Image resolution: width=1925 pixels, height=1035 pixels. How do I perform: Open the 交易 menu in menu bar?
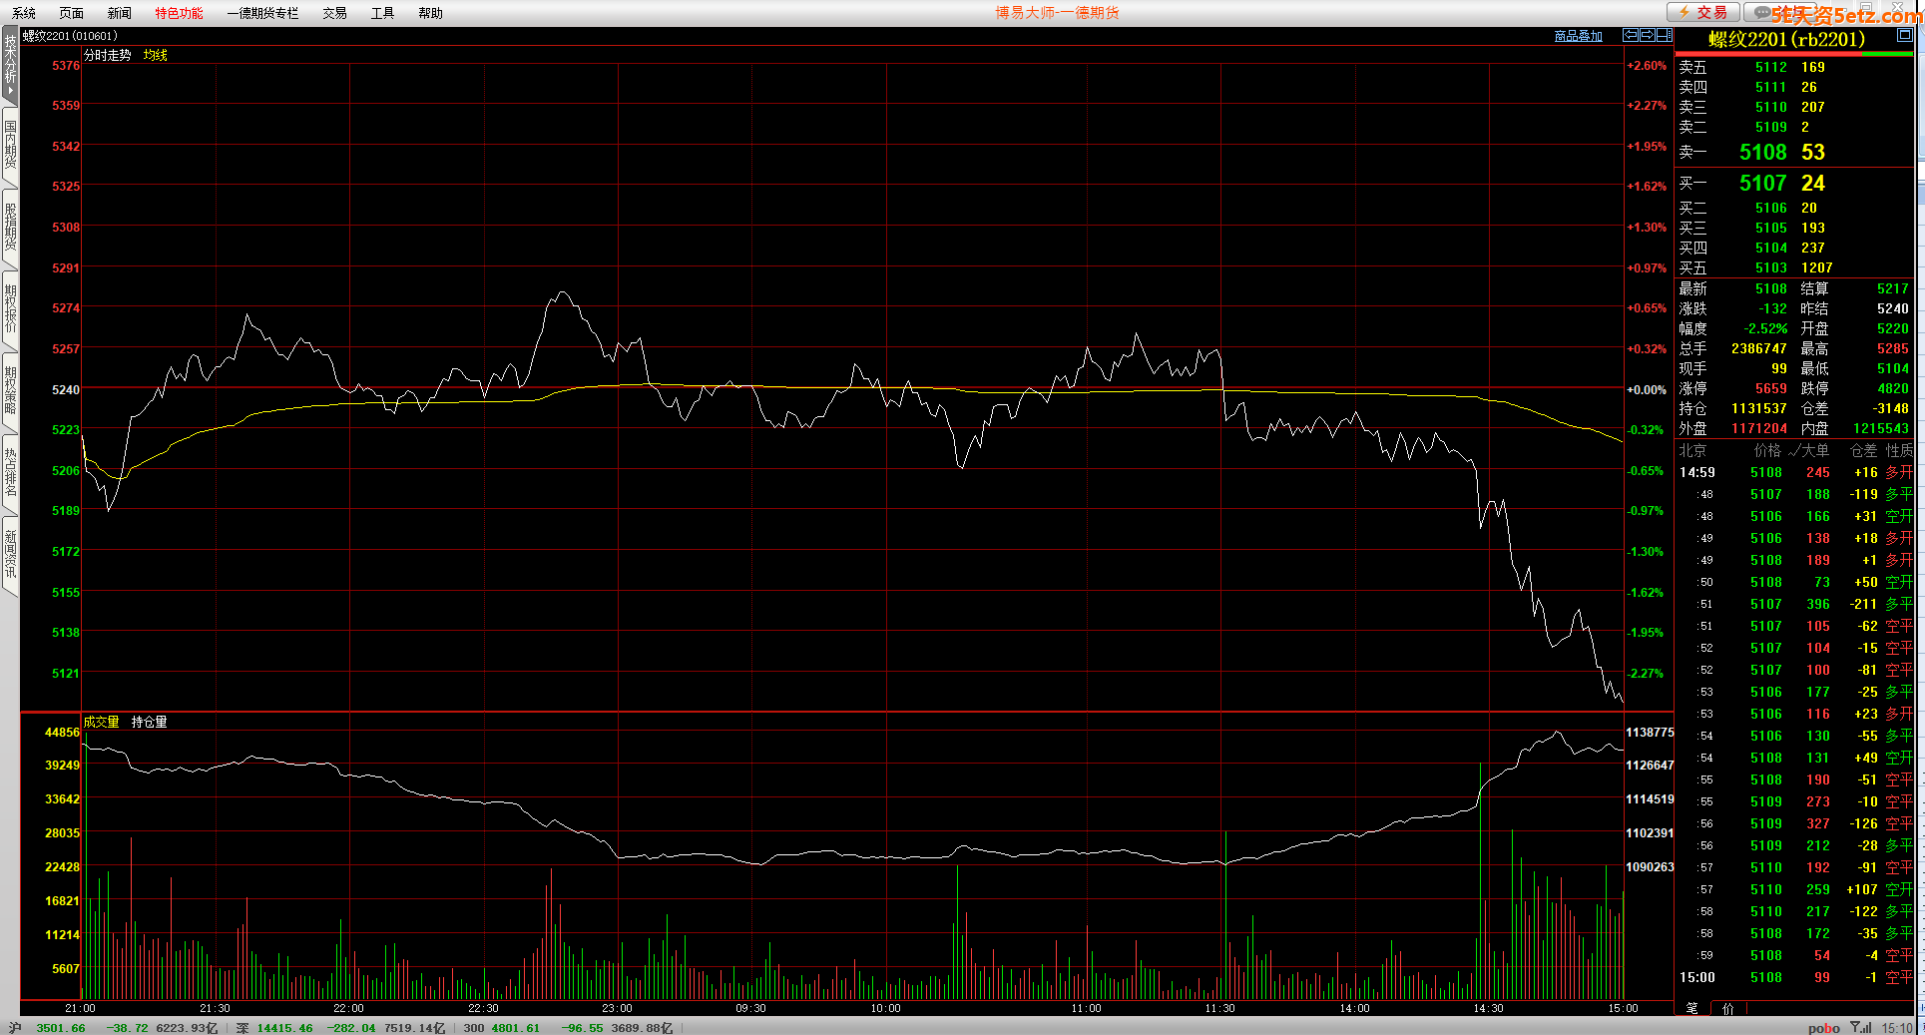click(335, 13)
